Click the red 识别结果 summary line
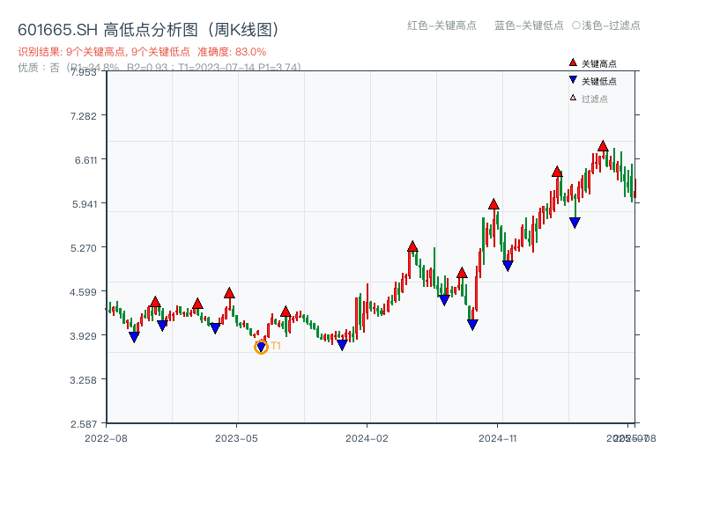This screenshot has width=705, height=528. click(x=142, y=52)
